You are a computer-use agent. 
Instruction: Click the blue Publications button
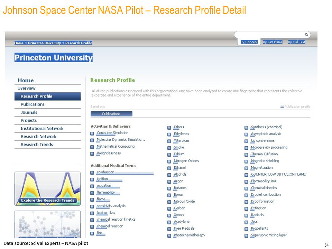(x=111, y=114)
